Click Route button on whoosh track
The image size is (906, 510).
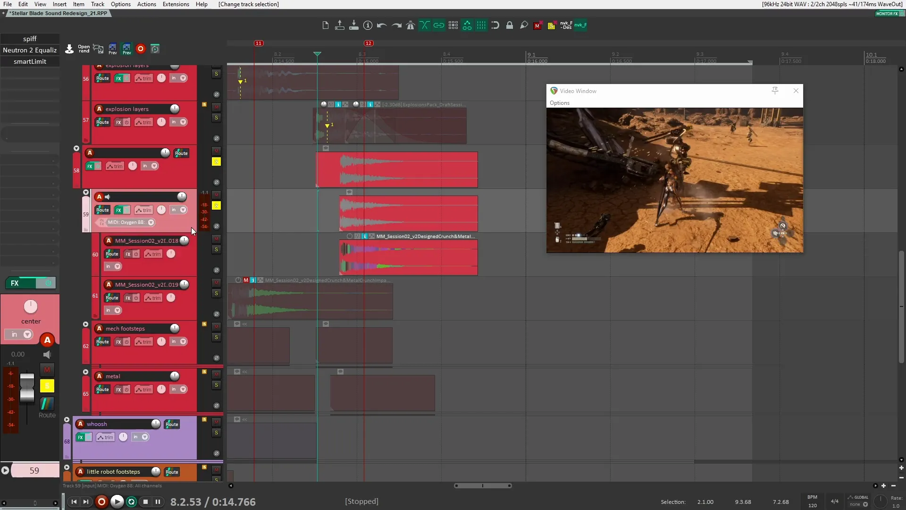click(172, 425)
